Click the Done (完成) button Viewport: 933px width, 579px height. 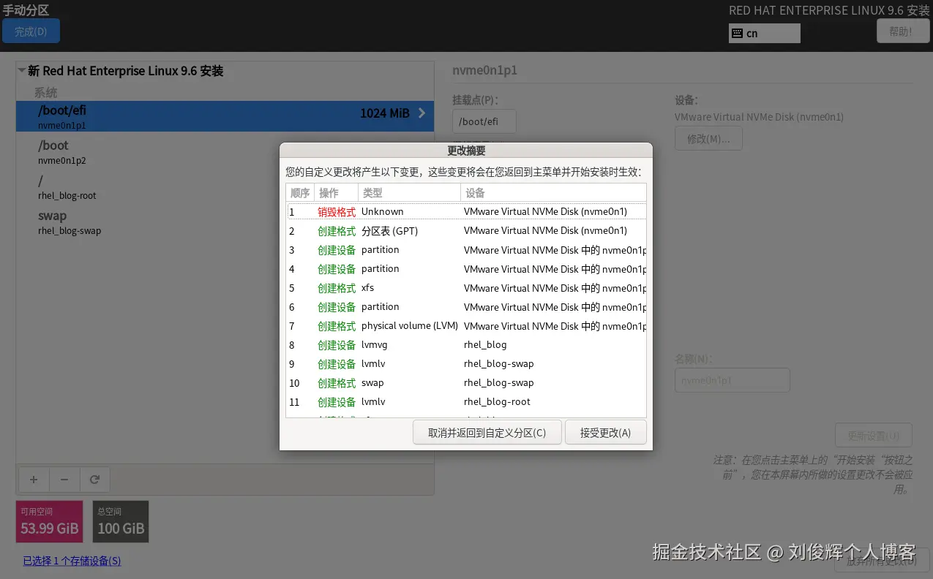click(31, 31)
